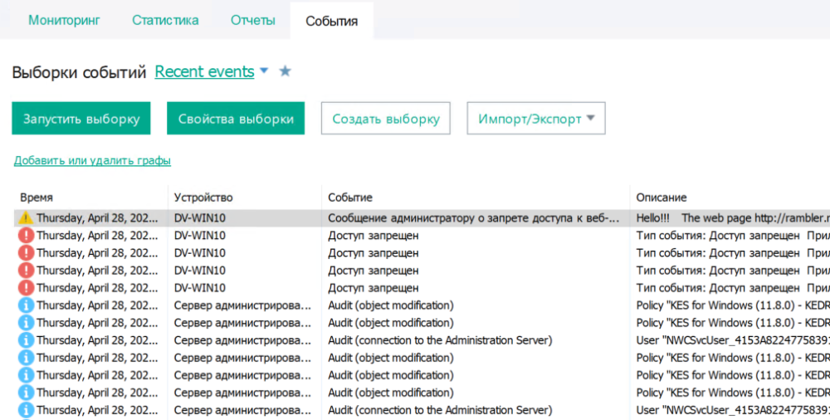Click the star icon beside Recent events
The image size is (830, 420).
click(285, 71)
